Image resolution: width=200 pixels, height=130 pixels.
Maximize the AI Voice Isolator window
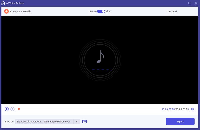click(x=190, y=3)
